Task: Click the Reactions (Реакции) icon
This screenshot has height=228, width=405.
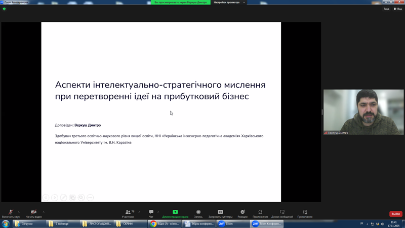Action: [x=242, y=213]
